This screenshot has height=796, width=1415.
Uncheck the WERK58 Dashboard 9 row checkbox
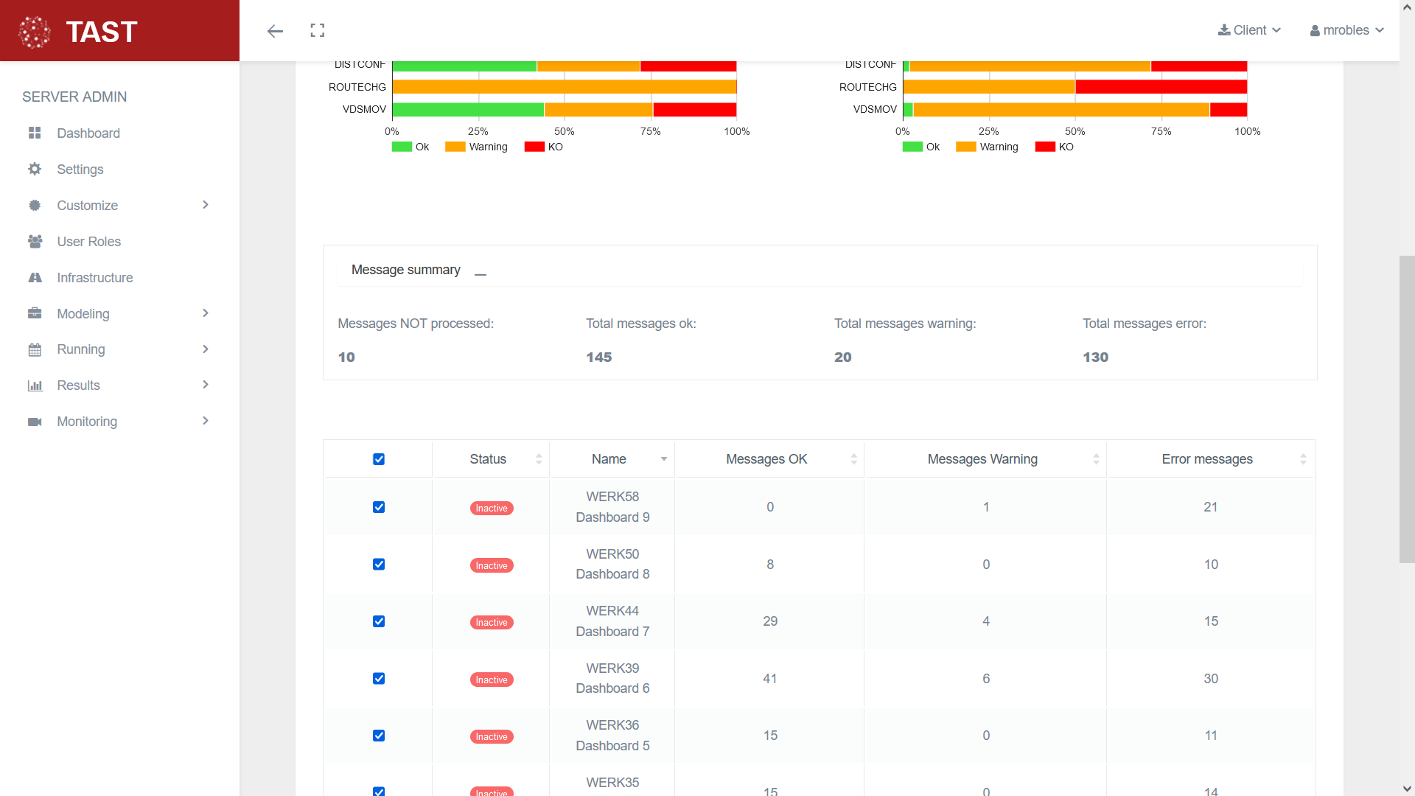[x=379, y=507]
